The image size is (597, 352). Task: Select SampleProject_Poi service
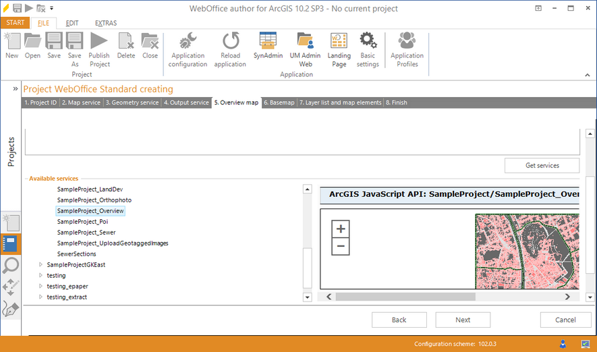click(82, 221)
